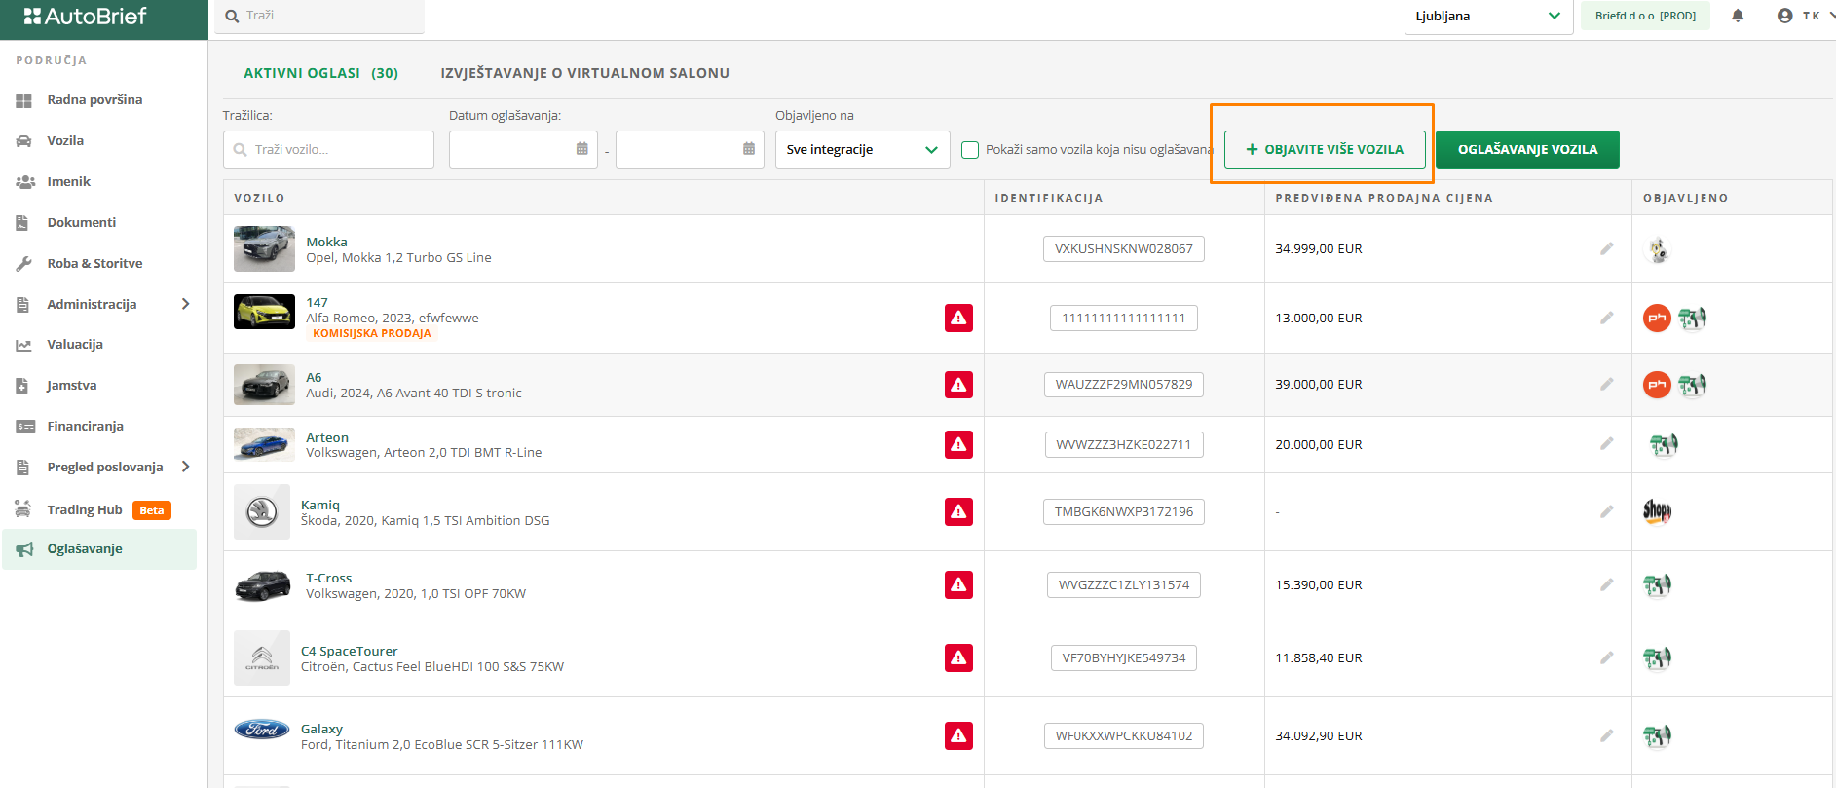The image size is (1836, 788).
Task: Click warning icon on Audi A6 row
Action: (958, 385)
